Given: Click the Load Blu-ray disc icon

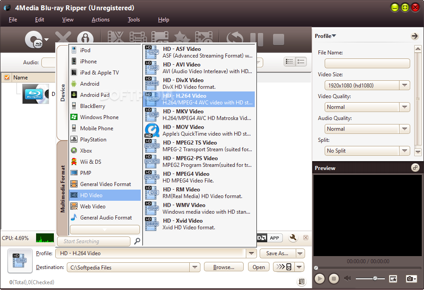Looking at the screenshot, I should [34, 40].
